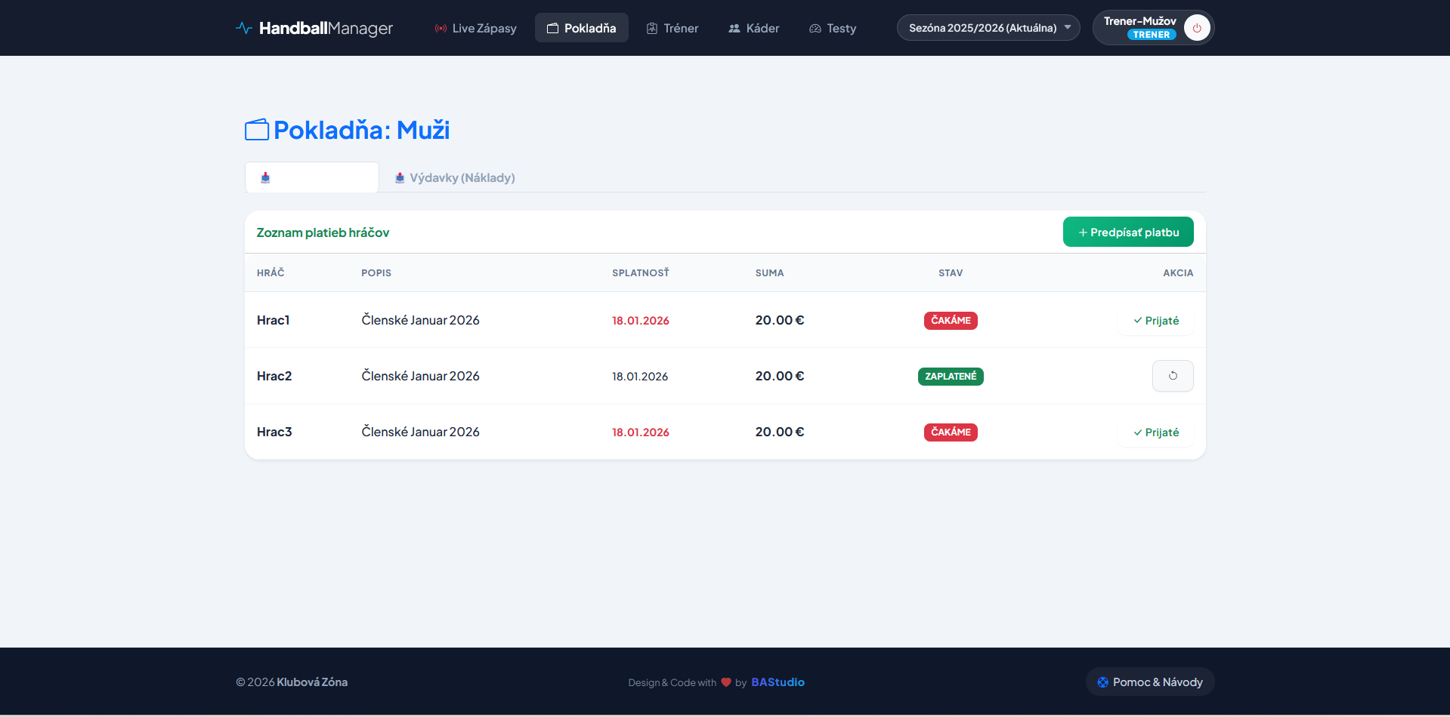Screen dimensions: 1450x717
Task: Click the Testy gauge icon
Action: 815,29
